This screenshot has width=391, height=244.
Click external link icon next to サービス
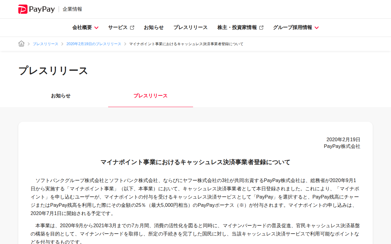[x=132, y=28]
